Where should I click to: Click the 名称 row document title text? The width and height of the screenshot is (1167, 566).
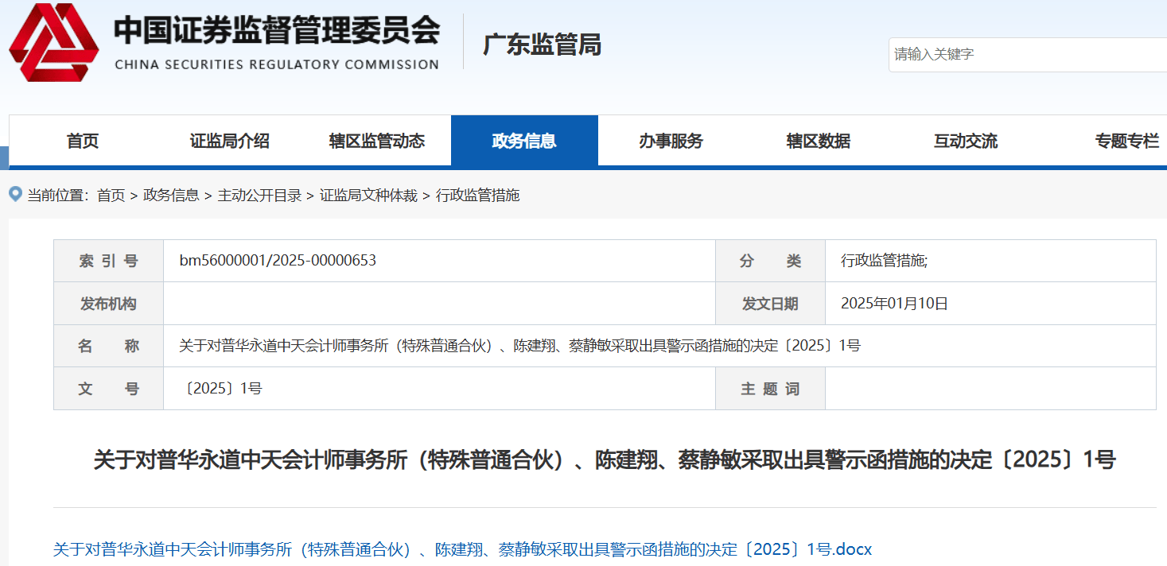tap(520, 346)
